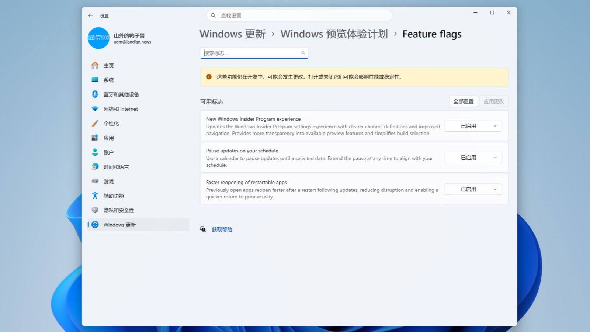
Task: Select 系统 (System) in the sidebar
Action: pos(108,80)
